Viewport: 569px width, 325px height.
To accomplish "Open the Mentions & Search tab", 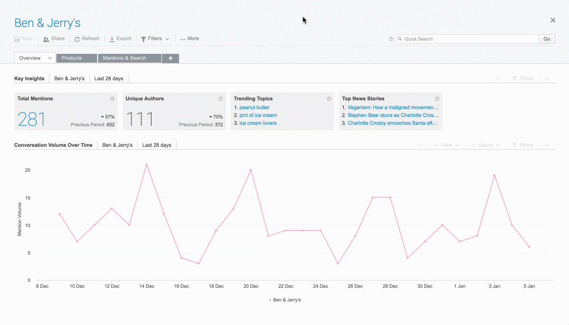I will pos(124,58).
